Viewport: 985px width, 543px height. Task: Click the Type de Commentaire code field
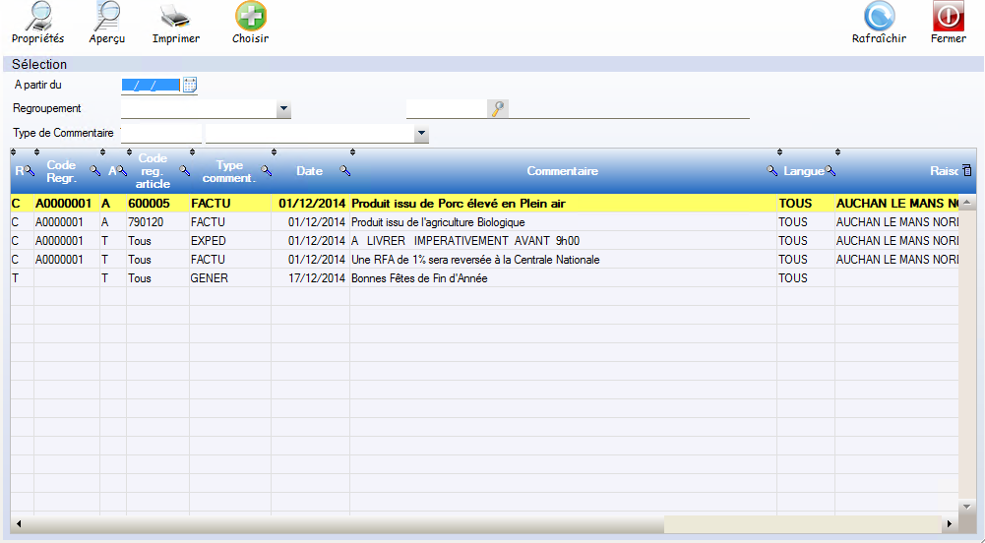[x=161, y=134]
